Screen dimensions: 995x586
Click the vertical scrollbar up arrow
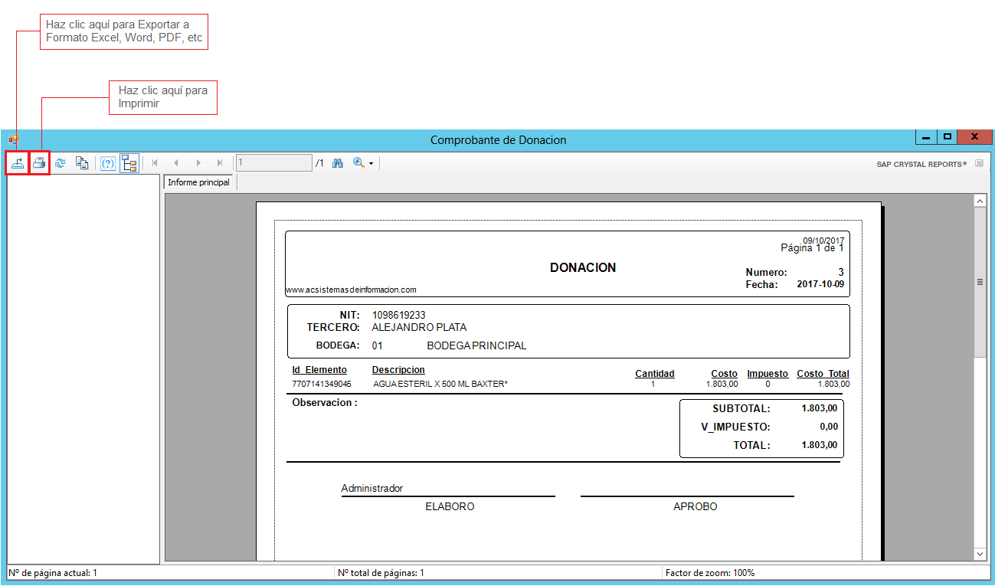[980, 201]
